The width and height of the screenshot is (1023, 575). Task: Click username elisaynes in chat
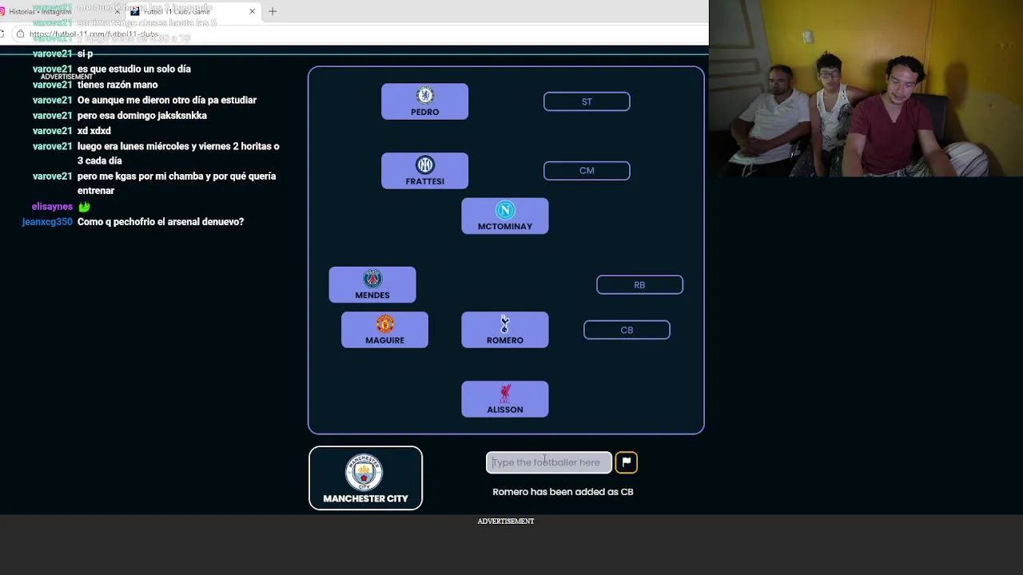tap(52, 207)
